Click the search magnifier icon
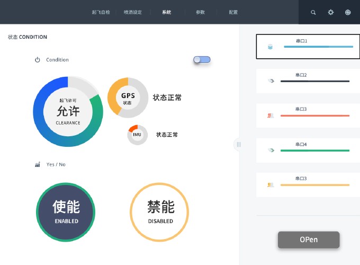The height and width of the screenshot is (265, 360). point(313,12)
